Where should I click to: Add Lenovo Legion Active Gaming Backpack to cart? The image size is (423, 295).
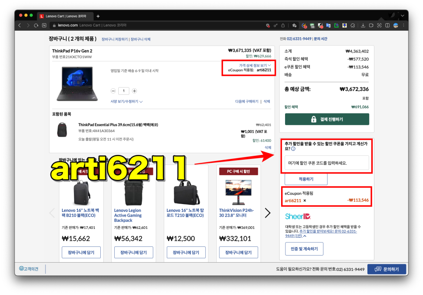[x=134, y=253]
